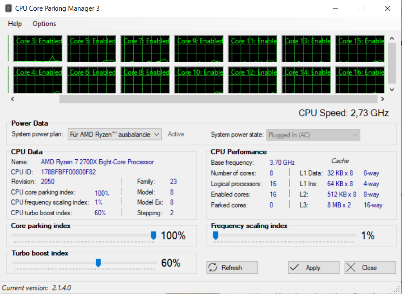Click the horizontal scroll left arrow
This screenshot has height=294, width=402.
13,99
